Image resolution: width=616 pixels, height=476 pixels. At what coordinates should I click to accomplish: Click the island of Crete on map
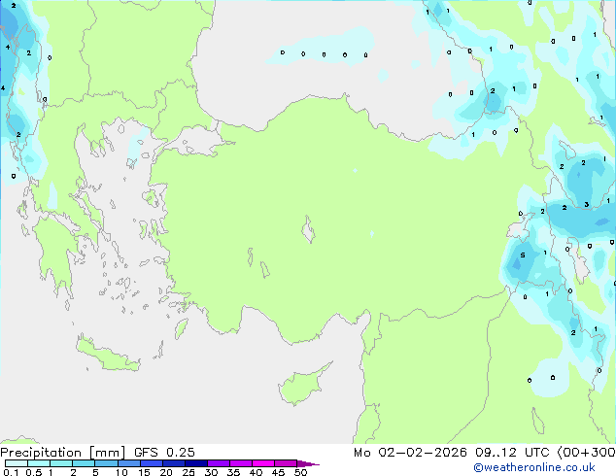pyautogui.click(x=107, y=355)
